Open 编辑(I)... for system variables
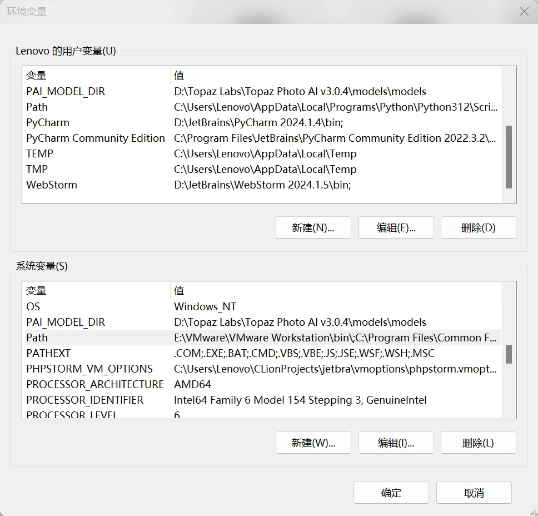This screenshot has width=538, height=516. (x=396, y=443)
